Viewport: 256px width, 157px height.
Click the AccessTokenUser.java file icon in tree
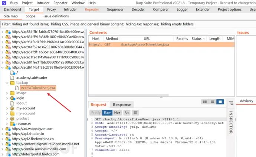[x=17, y=88]
